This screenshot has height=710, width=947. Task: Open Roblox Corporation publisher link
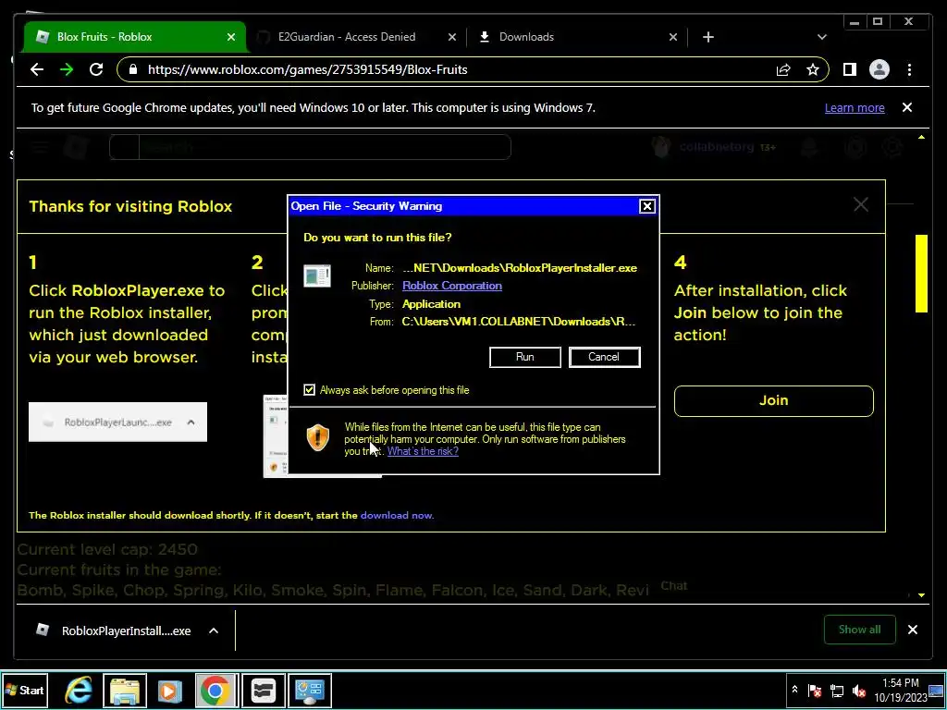[451, 286]
